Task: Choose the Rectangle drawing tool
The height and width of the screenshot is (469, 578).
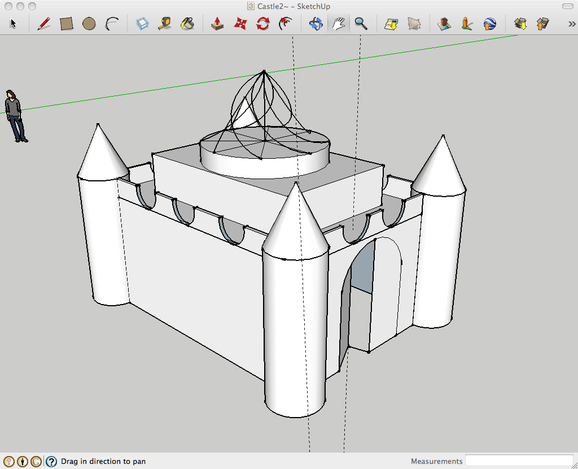Action: point(67,24)
